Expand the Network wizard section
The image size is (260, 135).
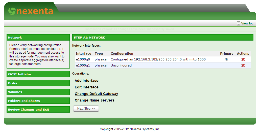pos(38,38)
